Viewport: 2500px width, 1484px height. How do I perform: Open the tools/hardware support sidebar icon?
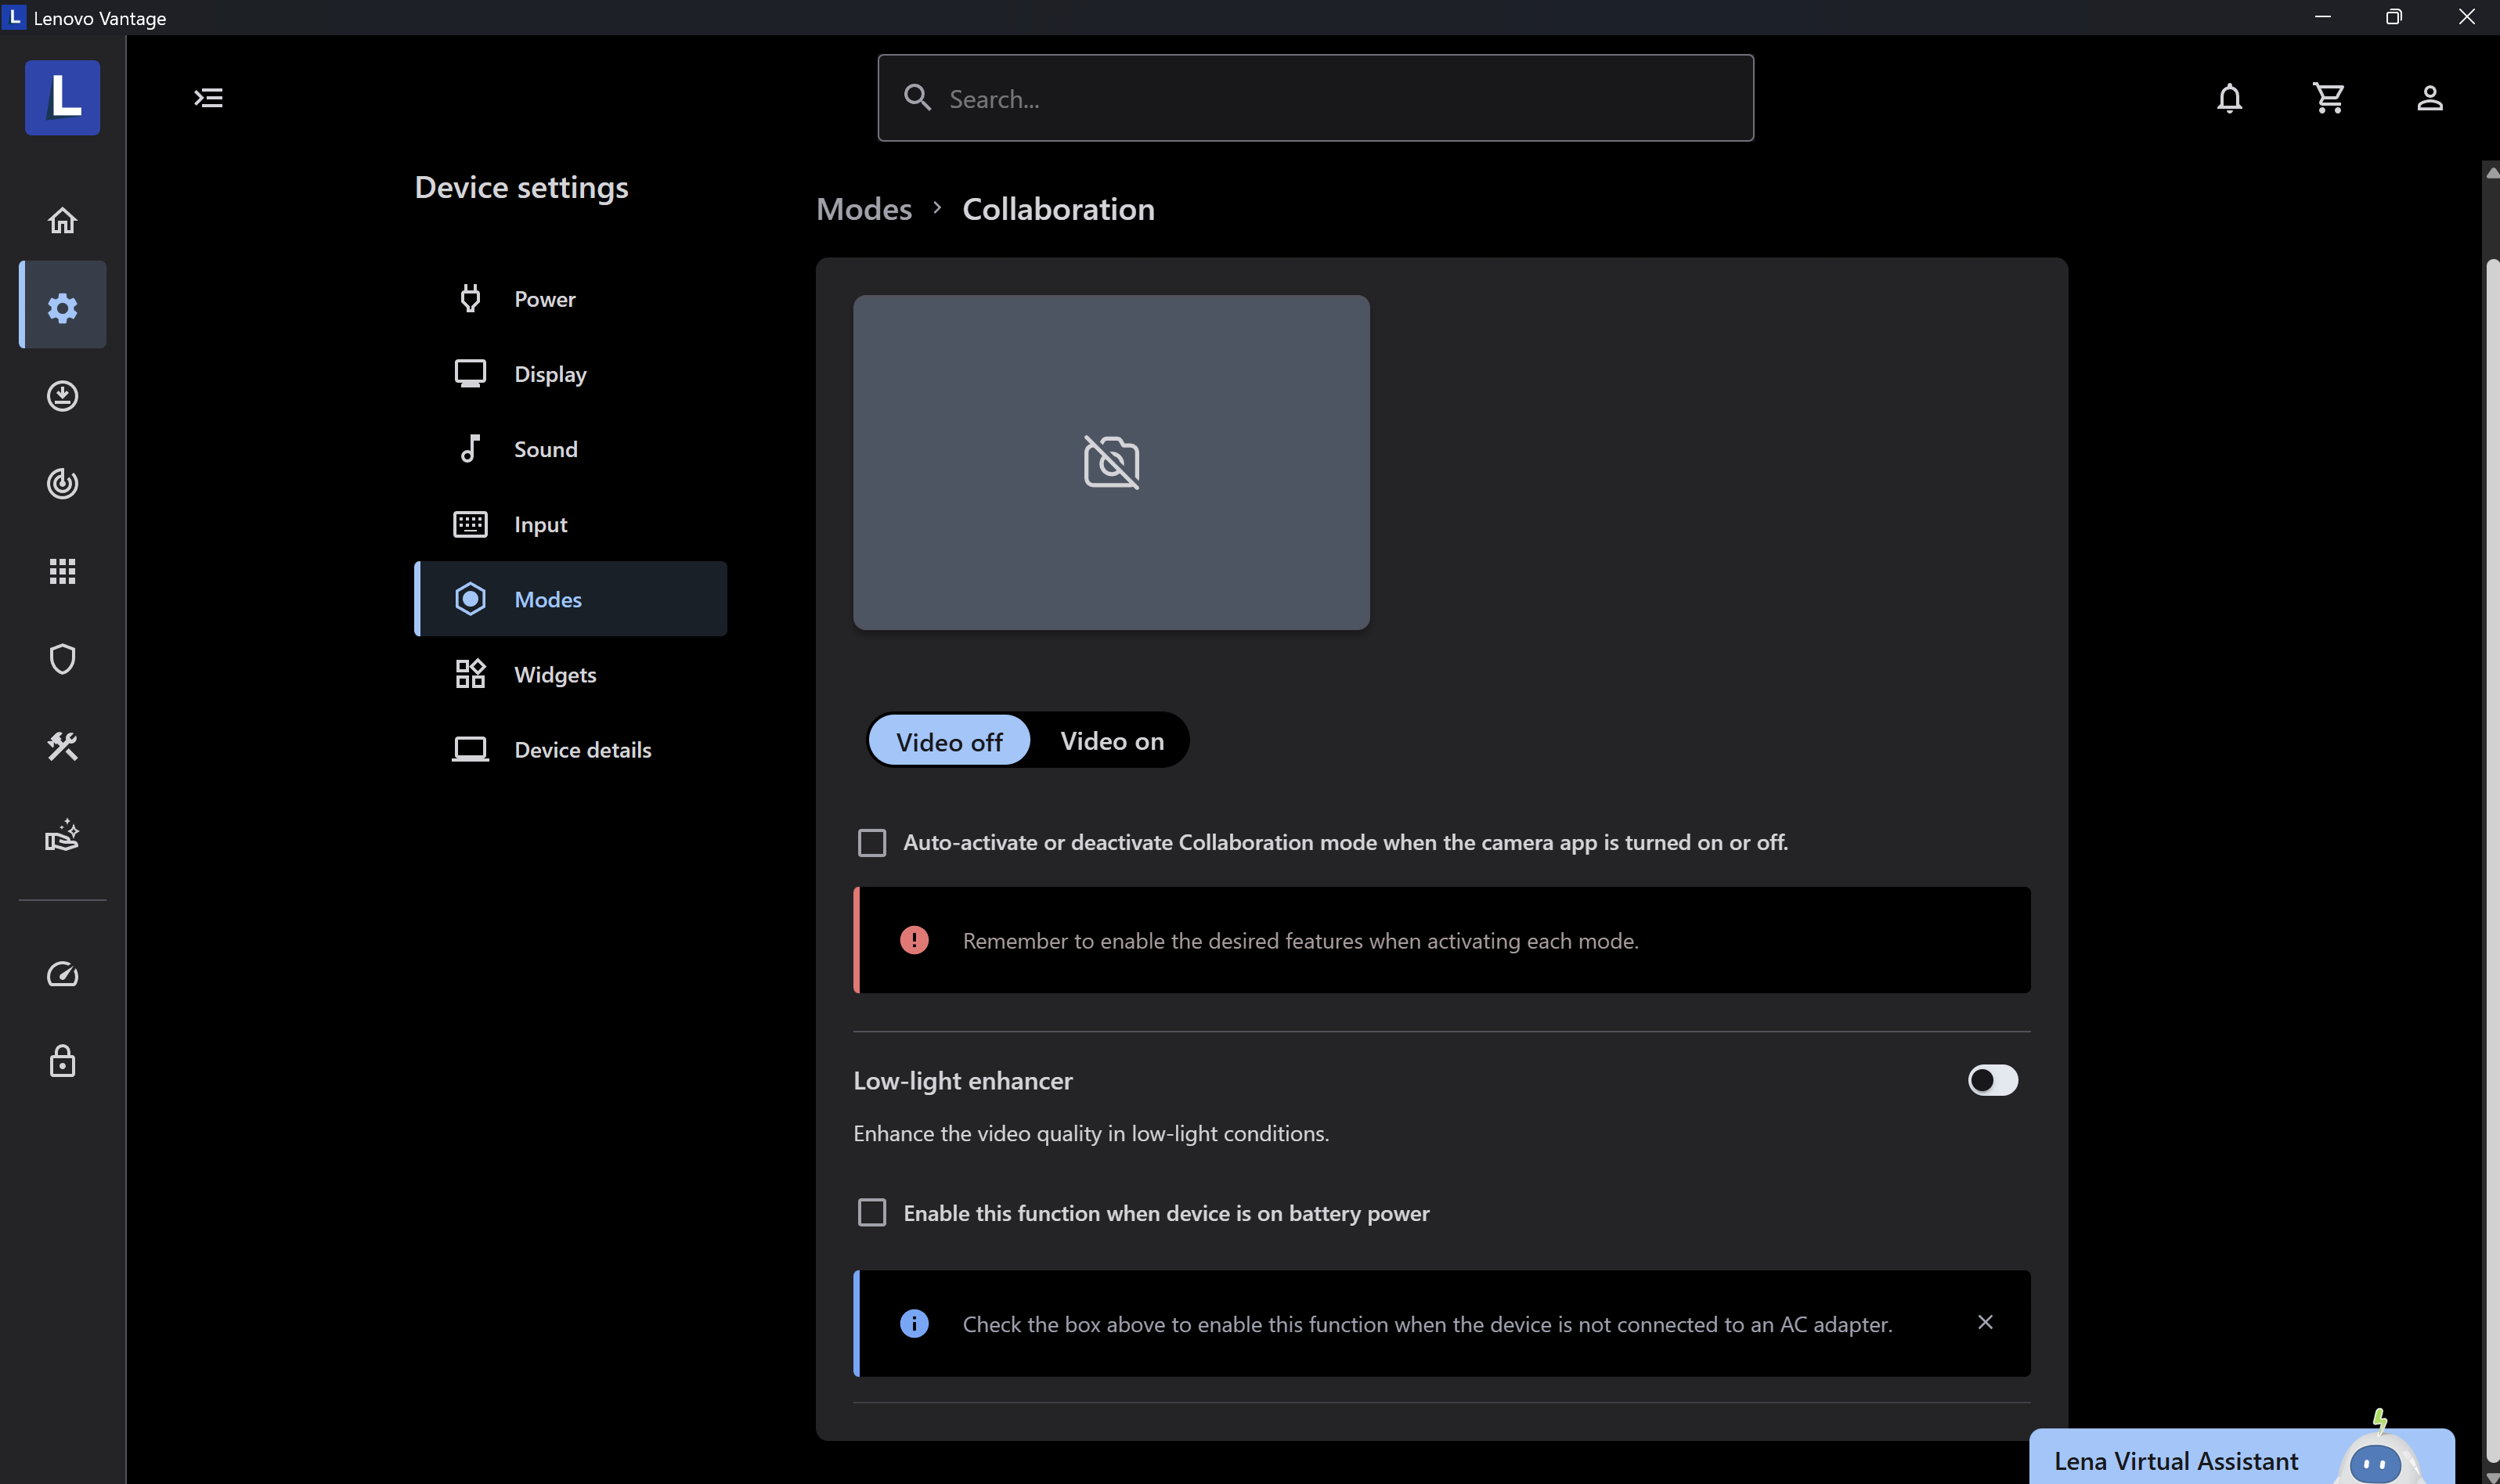[62, 746]
